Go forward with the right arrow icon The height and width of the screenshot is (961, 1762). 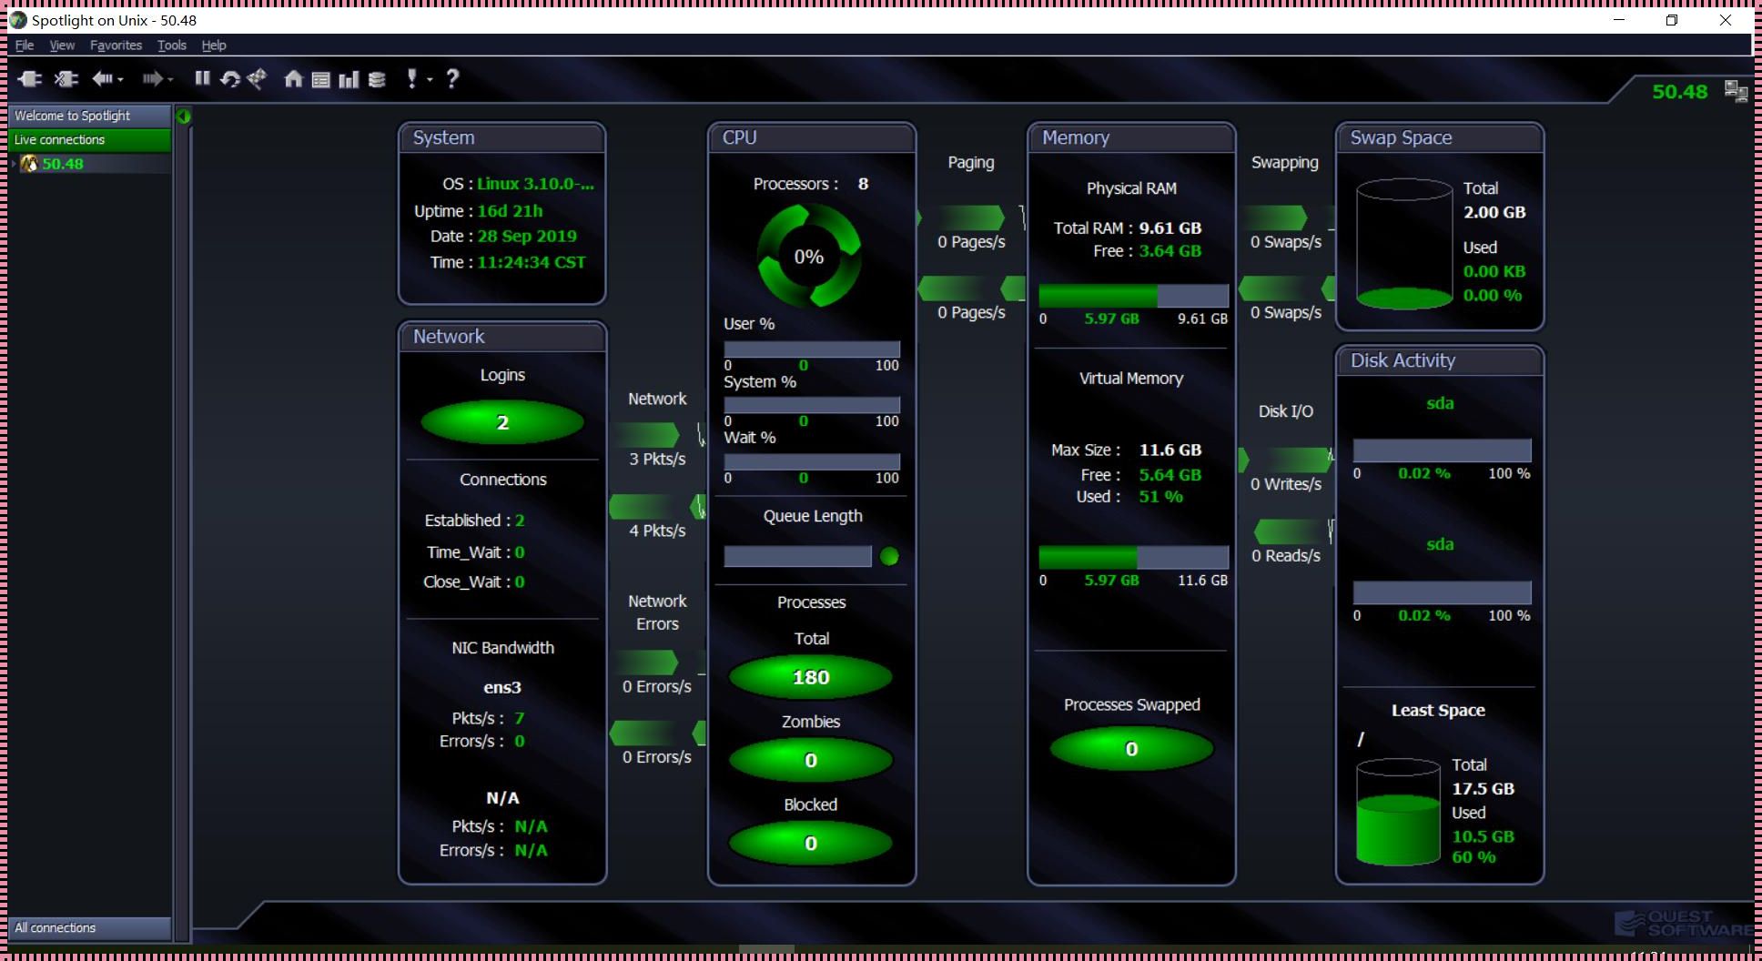152,79
